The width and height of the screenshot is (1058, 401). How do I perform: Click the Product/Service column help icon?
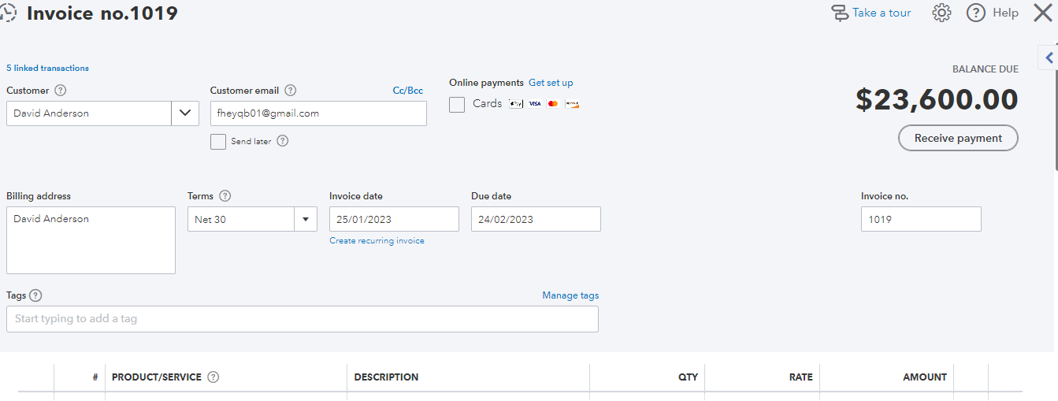[213, 377]
